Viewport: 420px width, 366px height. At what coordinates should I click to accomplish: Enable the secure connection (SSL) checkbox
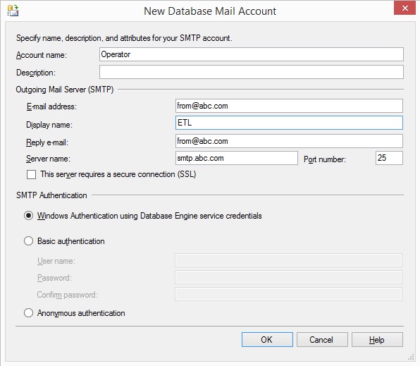click(x=31, y=175)
